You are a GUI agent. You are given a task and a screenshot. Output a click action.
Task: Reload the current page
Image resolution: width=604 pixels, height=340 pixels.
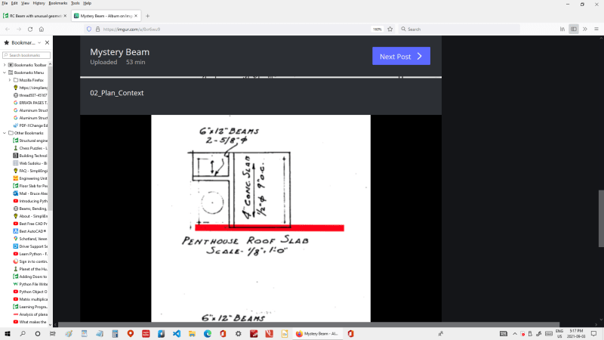30,29
